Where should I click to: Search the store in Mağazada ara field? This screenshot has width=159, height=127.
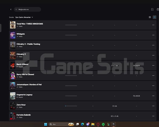point(27,9)
